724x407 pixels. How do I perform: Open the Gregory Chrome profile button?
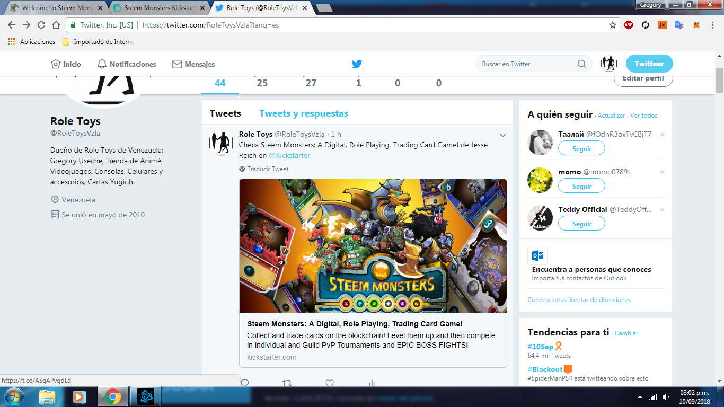pyautogui.click(x=650, y=5)
